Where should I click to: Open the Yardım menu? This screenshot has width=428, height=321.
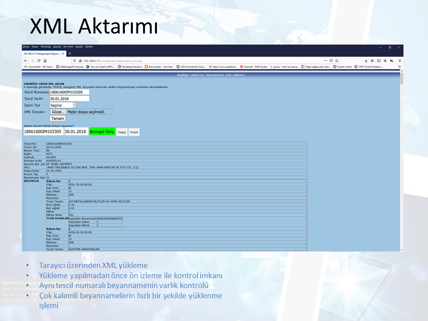(89, 47)
